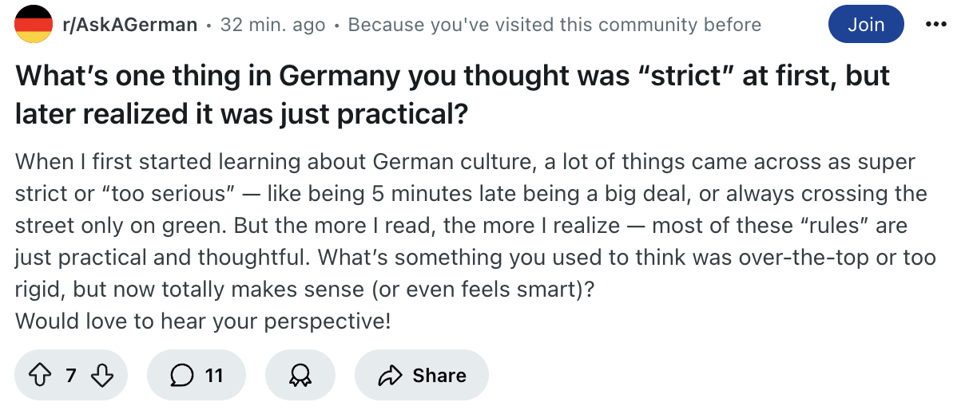Click the "Because you've visited this community" label
973x410 pixels.
(x=554, y=25)
